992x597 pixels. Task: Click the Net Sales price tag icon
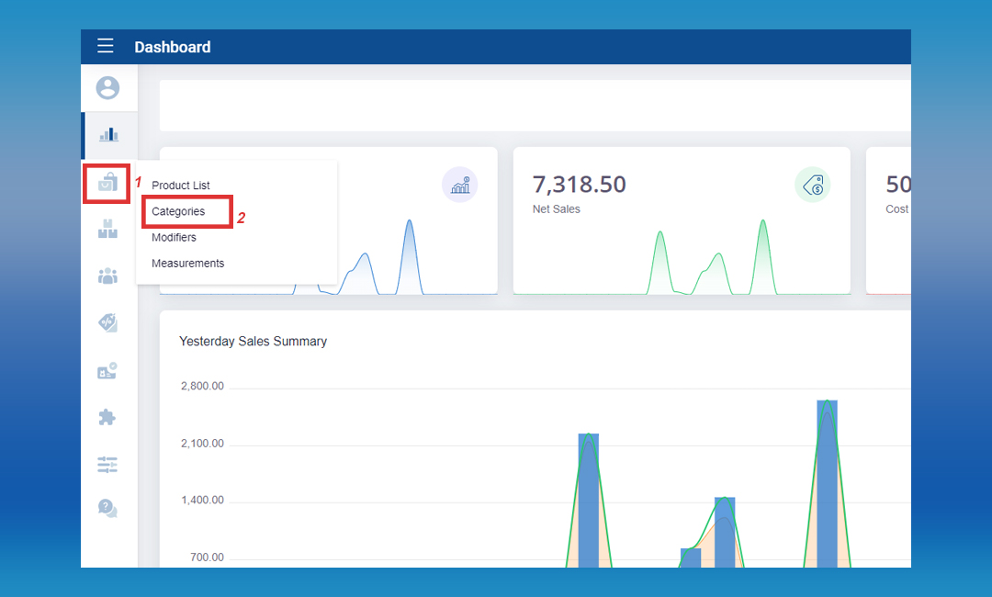pyautogui.click(x=812, y=186)
